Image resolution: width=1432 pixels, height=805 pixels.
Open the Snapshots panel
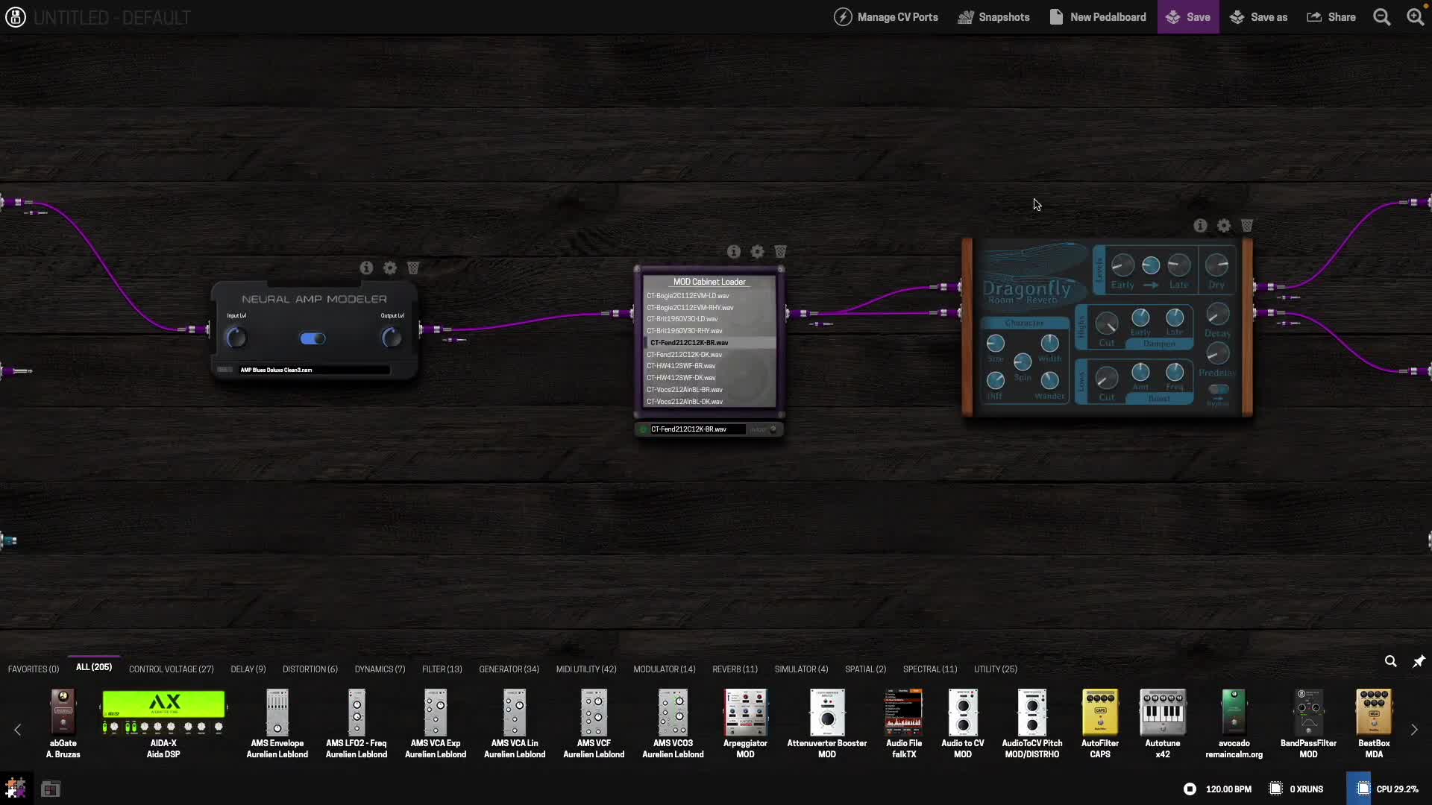tap(993, 17)
